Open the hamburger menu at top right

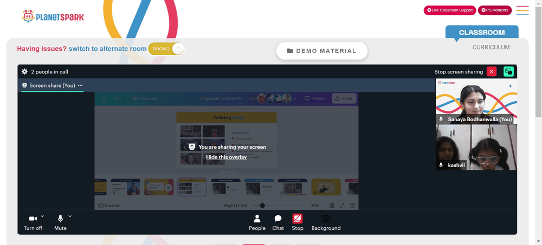[522, 10]
